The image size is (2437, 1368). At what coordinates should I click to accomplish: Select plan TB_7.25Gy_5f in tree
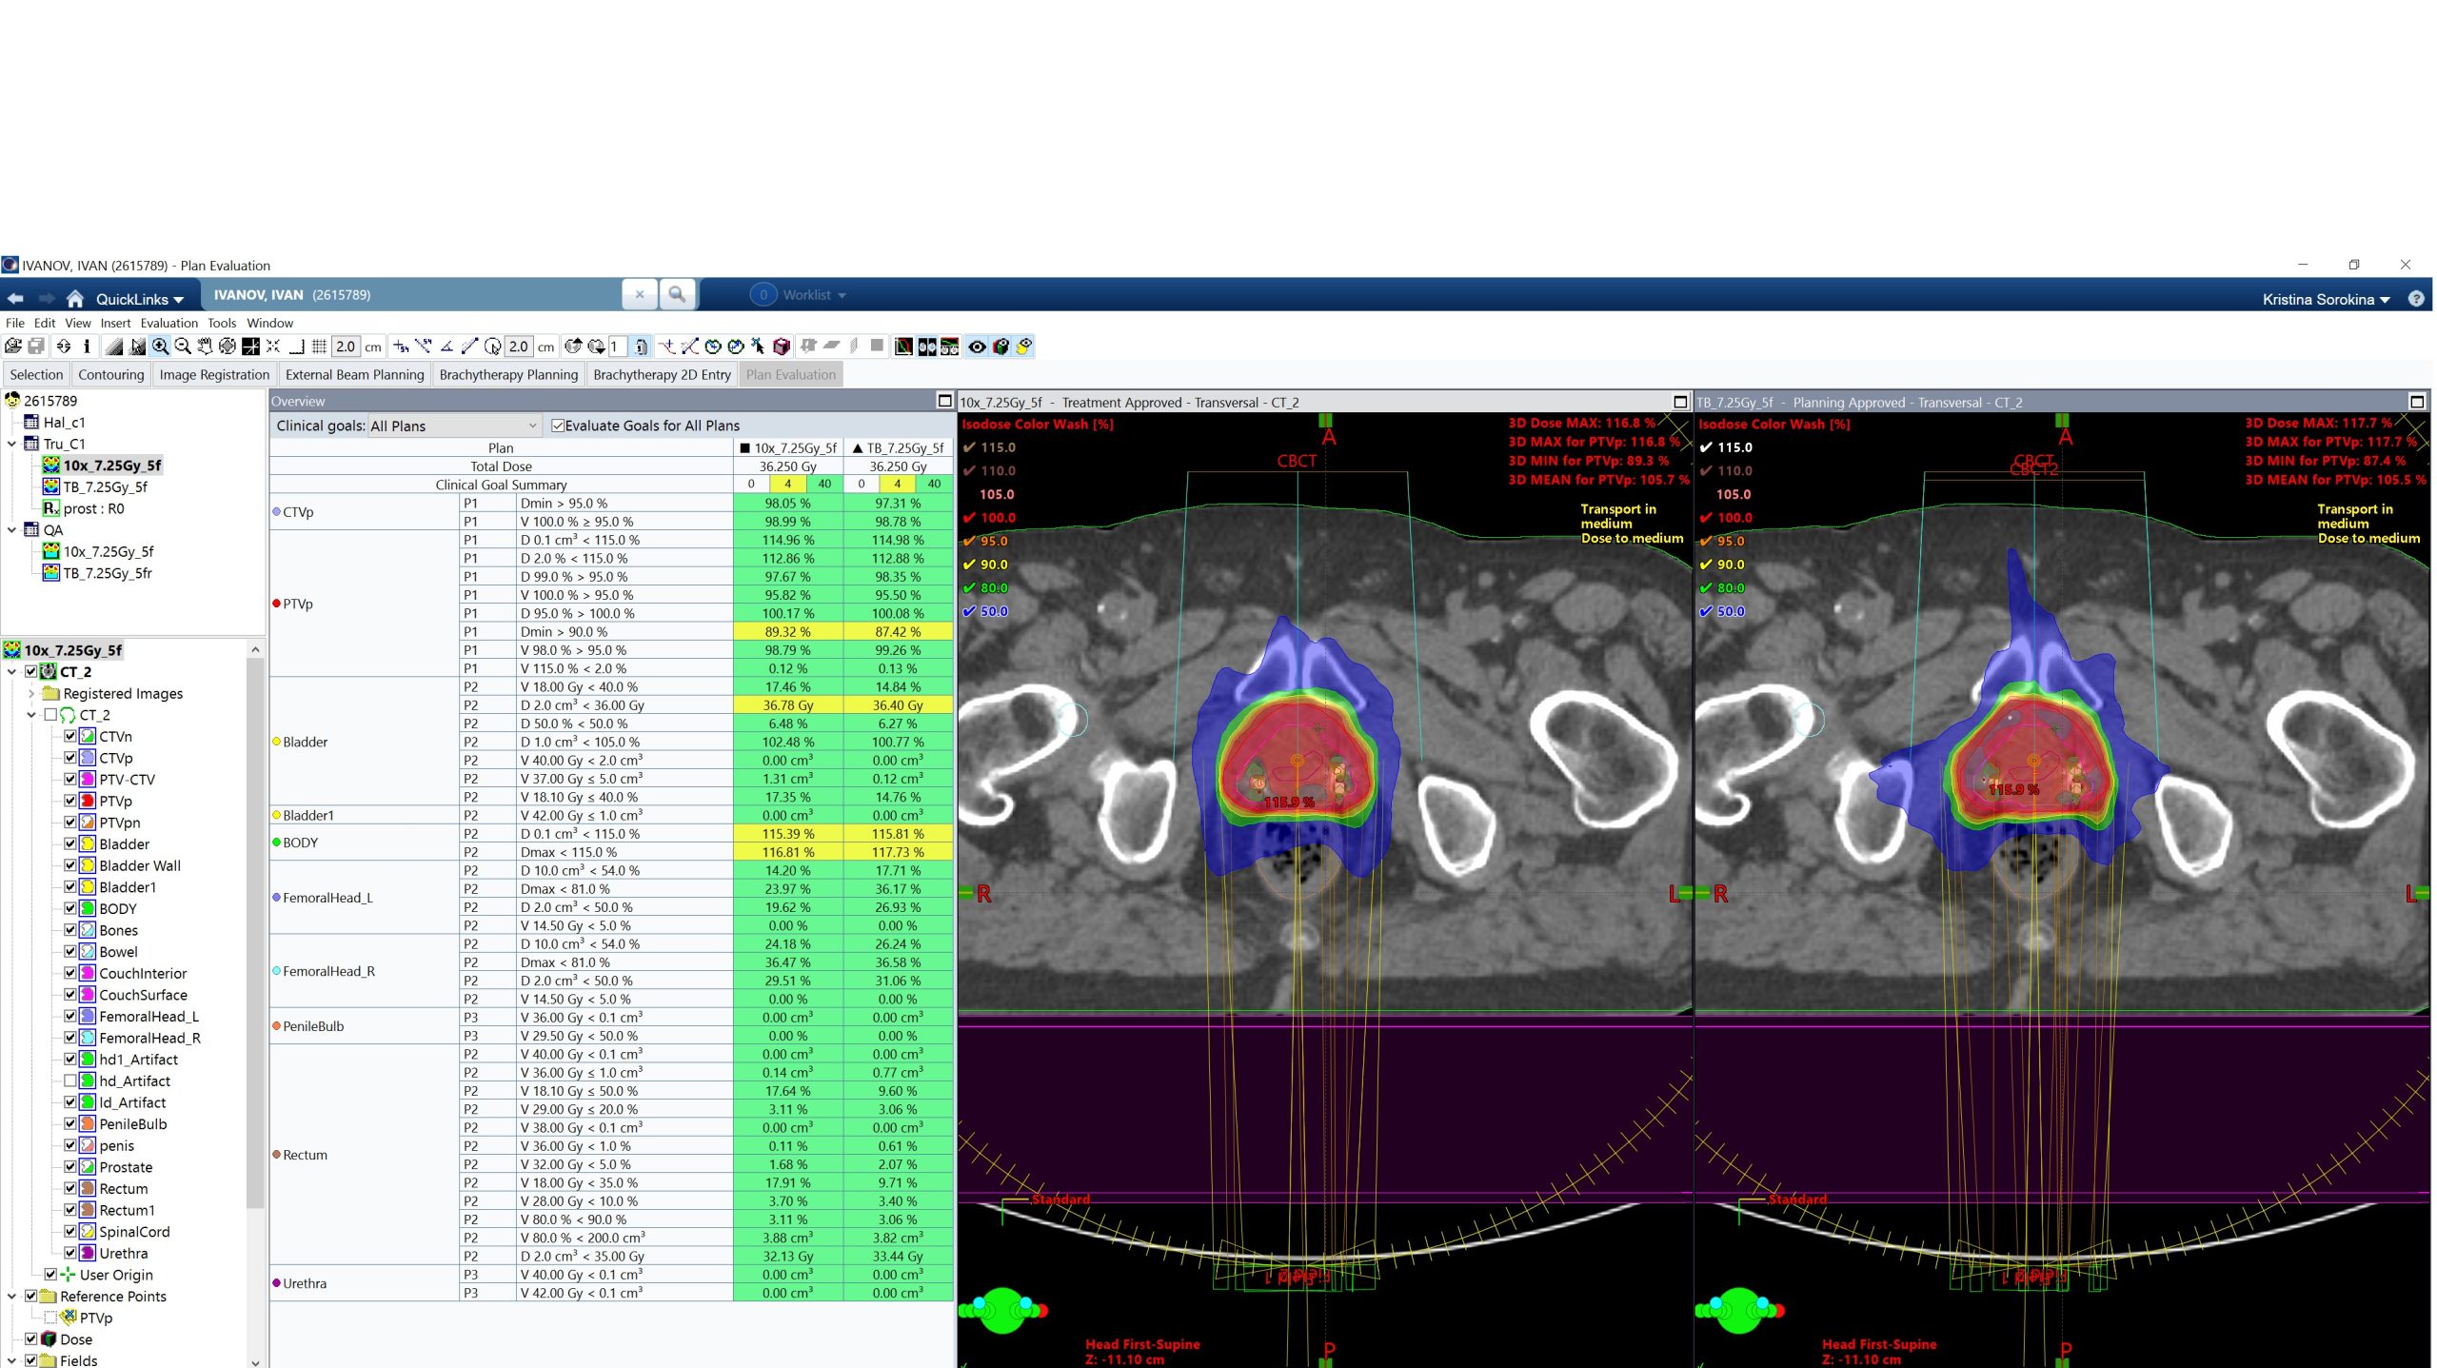[x=105, y=486]
